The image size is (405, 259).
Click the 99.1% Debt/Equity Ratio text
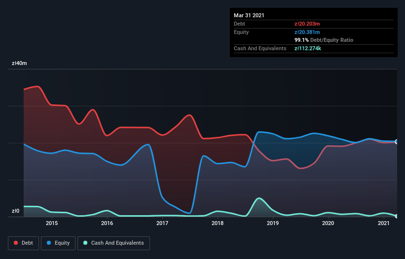(x=324, y=40)
